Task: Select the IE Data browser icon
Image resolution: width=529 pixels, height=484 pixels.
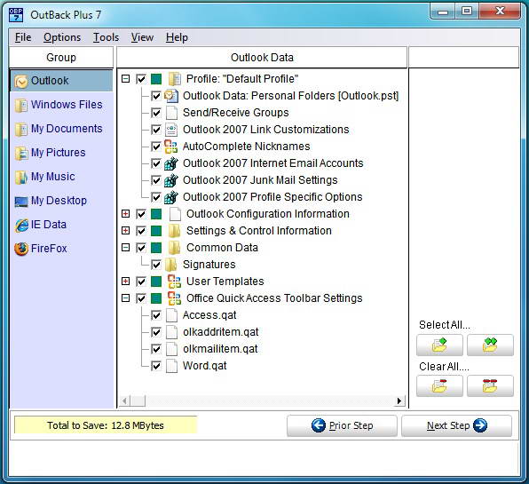Action: (21, 226)
